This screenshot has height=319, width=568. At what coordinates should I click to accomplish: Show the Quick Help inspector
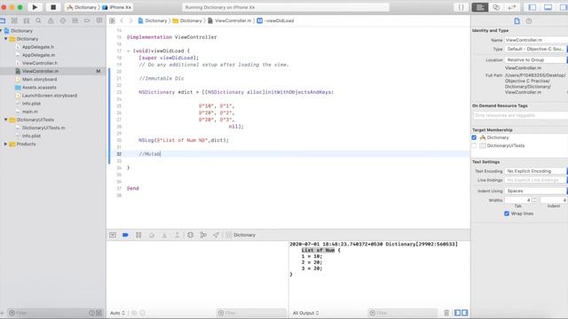[x=529, y=21]
